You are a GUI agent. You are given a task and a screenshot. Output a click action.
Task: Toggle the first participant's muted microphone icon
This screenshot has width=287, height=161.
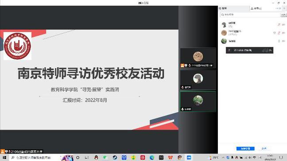coord(279,24)
